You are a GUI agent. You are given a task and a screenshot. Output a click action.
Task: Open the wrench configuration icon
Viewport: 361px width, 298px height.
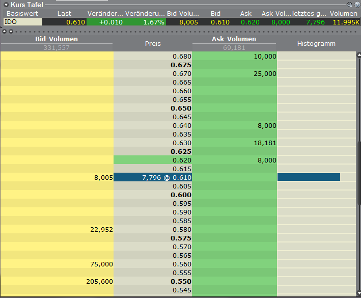pos(349,5)
